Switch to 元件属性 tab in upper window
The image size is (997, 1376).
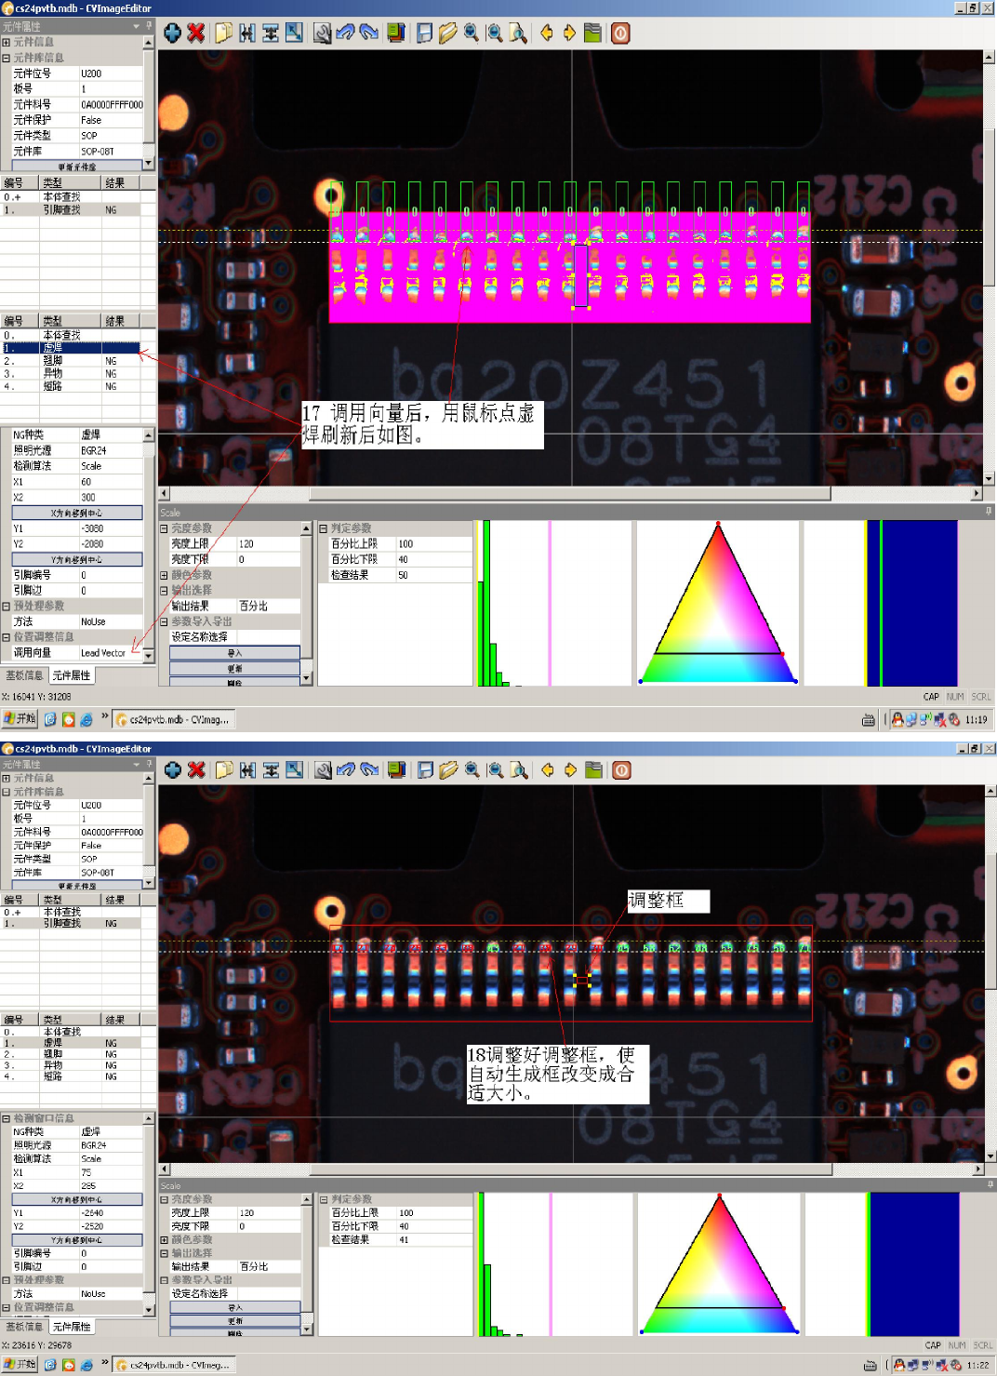pyautogui.click(x=72, y=676)
